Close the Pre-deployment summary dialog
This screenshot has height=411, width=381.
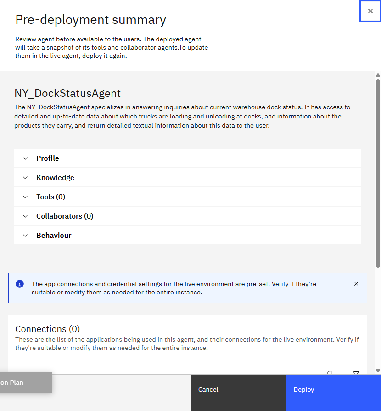pyautogui.click(x=370, y=11)
